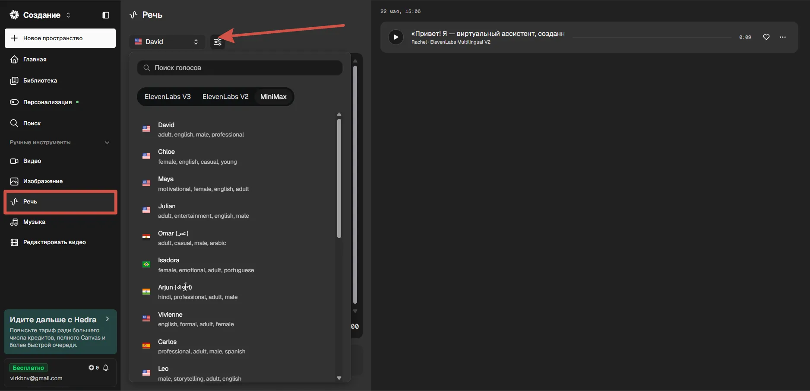Switch to the ElevenLabs V2 tab
The height and width of the screenshot is (391, 810).
click(x=225, y=97)
